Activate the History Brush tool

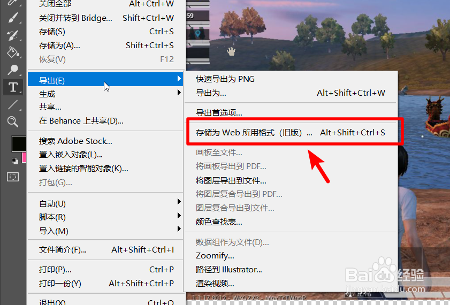pyautogui.click(x=13, y=35)
